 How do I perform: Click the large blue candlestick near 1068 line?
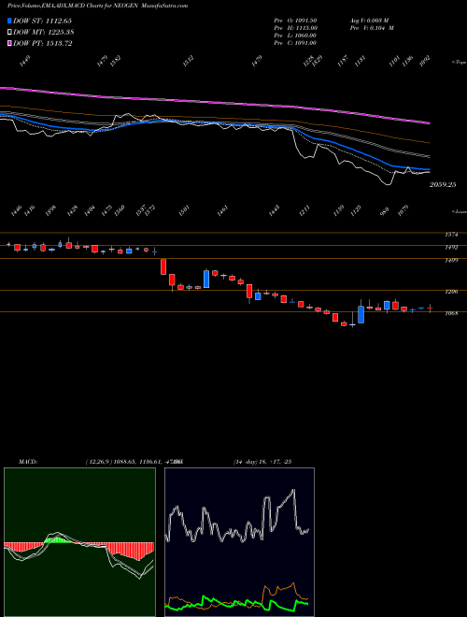point(361,314)
